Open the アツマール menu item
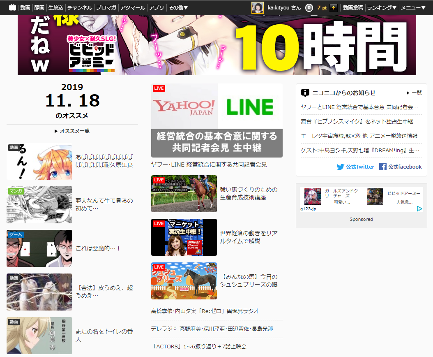Image resolution: width=433 pixels, height=357 pixels. [133, 8]
